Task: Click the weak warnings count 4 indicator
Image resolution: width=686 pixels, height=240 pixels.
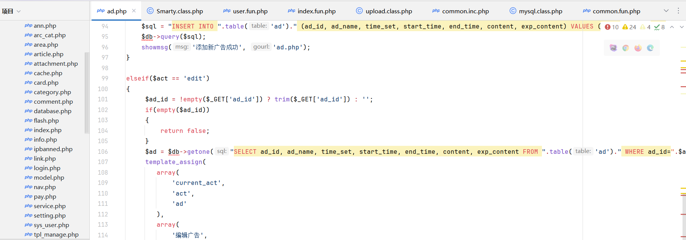Action: click(645, 27)
